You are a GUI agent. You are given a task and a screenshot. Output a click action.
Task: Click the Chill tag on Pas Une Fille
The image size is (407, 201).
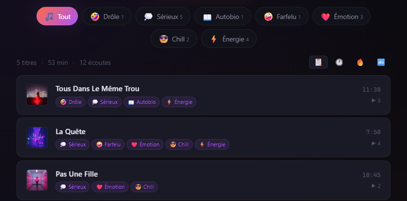click(x=144, y=187)
